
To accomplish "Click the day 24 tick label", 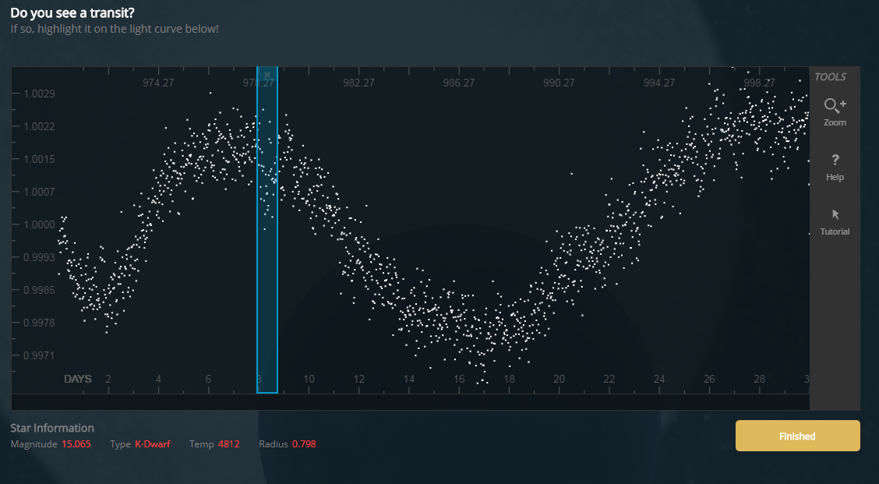I will [659, 380].
